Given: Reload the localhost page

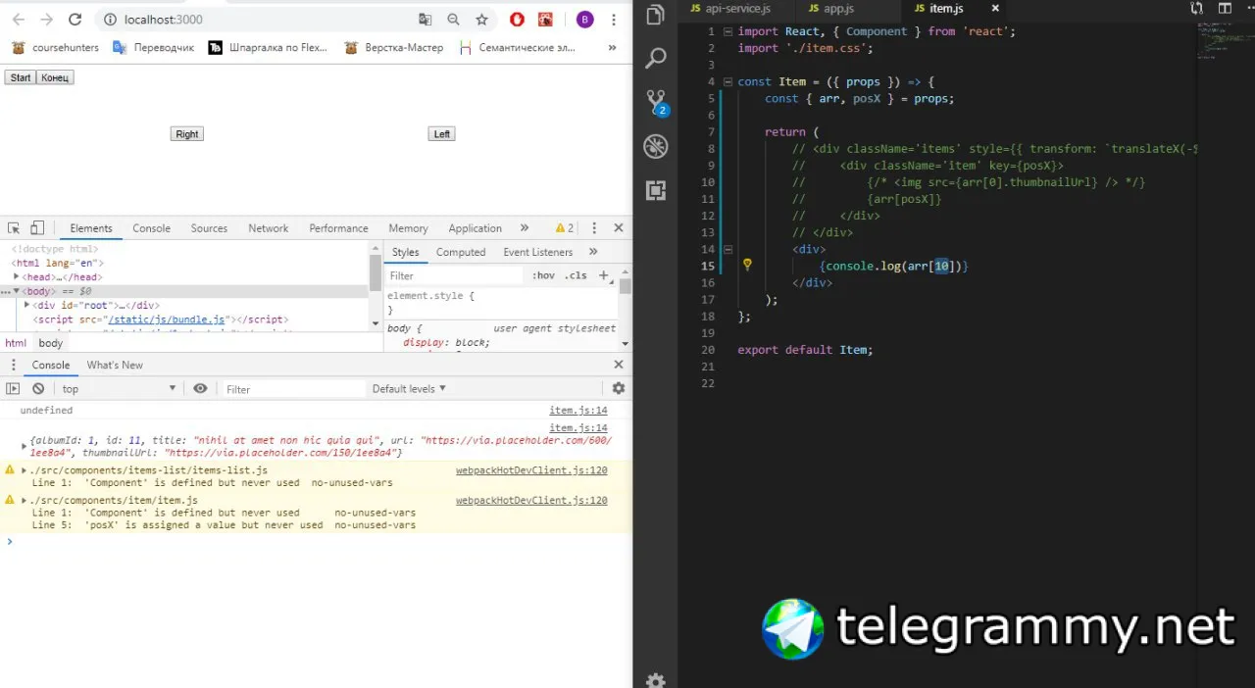Looking at the screenshot, I should pyautogui.click(x=75, y=20).
